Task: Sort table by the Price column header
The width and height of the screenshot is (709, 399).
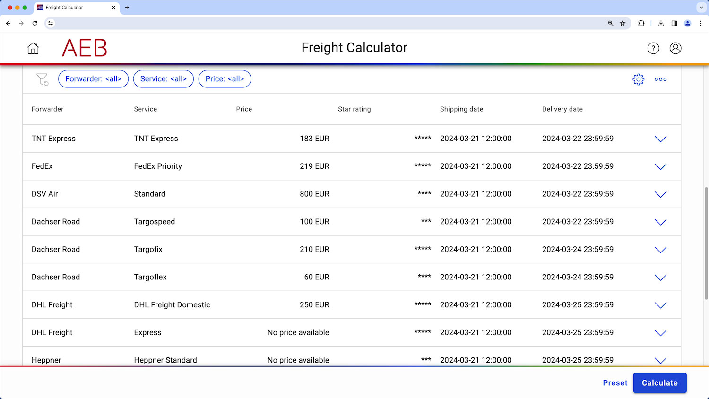Action: [x=244, y=109]
